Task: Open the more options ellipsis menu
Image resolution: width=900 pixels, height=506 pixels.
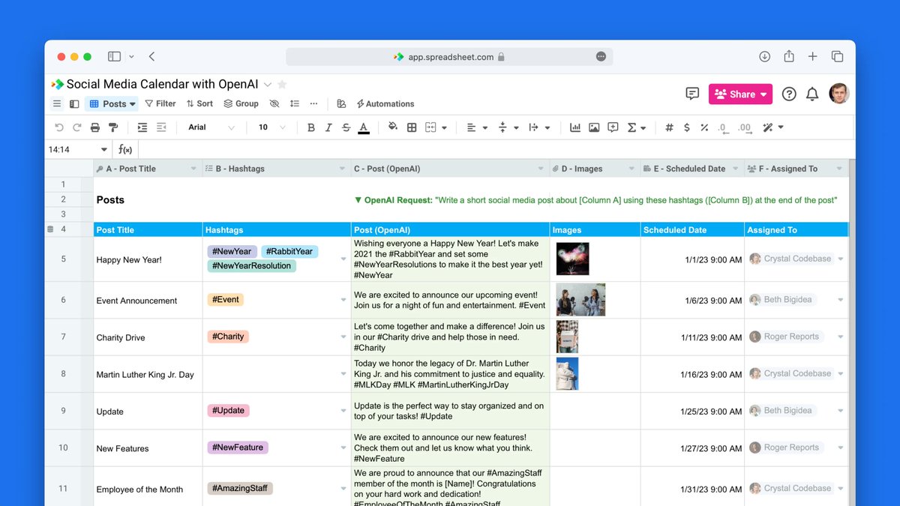Action: click(x=313, y=103)
